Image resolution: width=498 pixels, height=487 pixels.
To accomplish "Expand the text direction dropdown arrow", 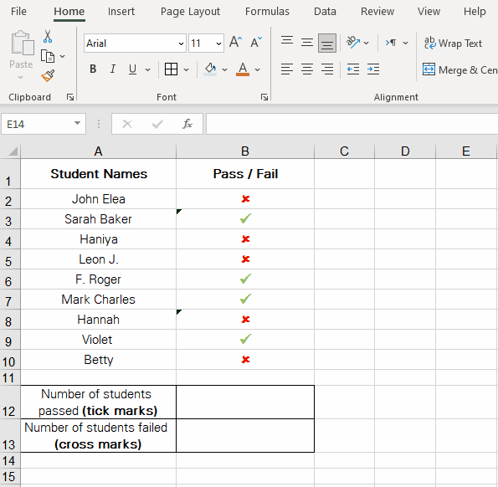I will tap(405, 43).
